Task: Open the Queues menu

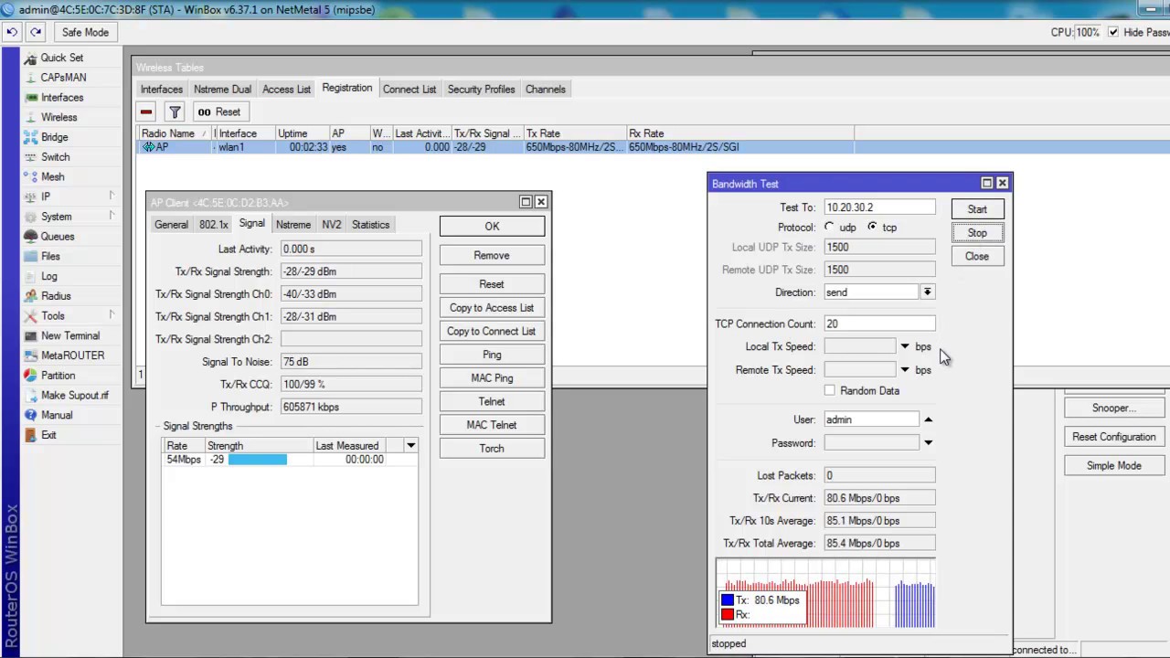Action: tap(58, 237)
